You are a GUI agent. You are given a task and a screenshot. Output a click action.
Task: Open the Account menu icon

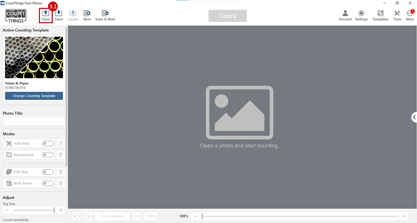coord(345,13)
